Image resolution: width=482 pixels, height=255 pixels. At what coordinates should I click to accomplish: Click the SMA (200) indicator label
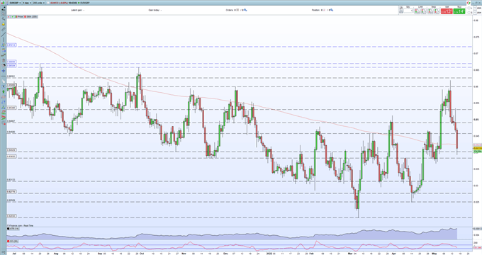32,16
